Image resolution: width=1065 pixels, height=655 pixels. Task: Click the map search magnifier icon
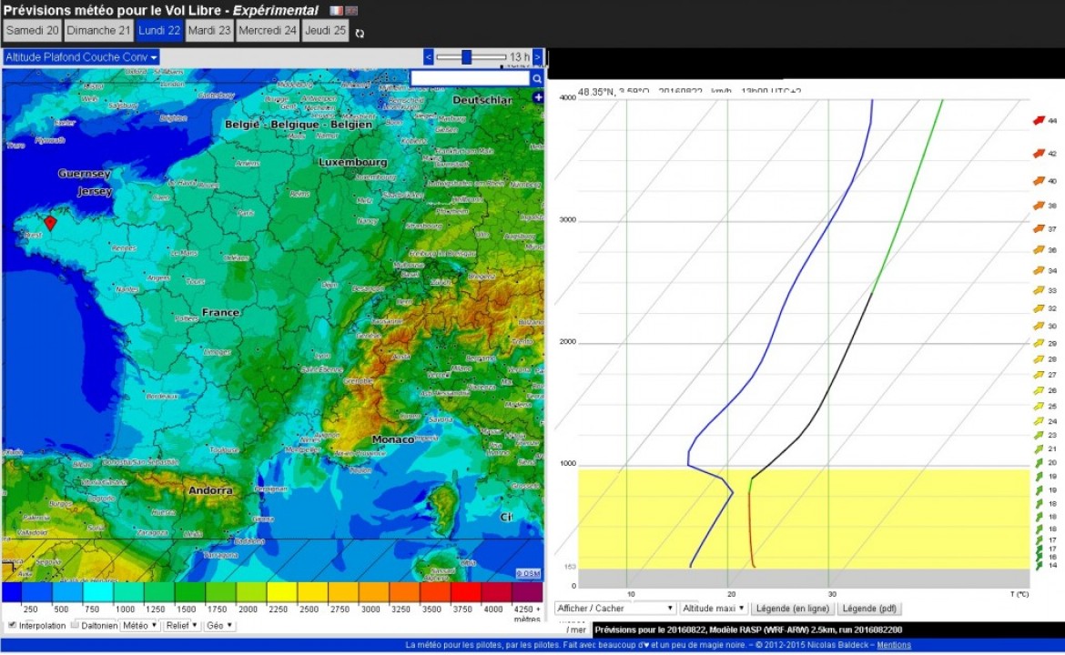coord(537,79)
